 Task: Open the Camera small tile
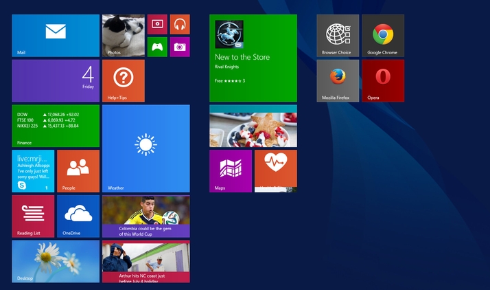(x=180, y=47)
